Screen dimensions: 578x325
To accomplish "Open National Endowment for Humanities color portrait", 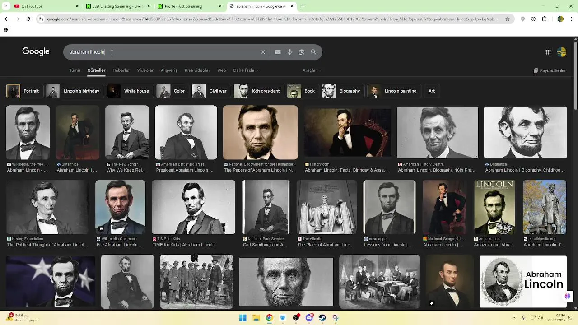I will (261, 133).
